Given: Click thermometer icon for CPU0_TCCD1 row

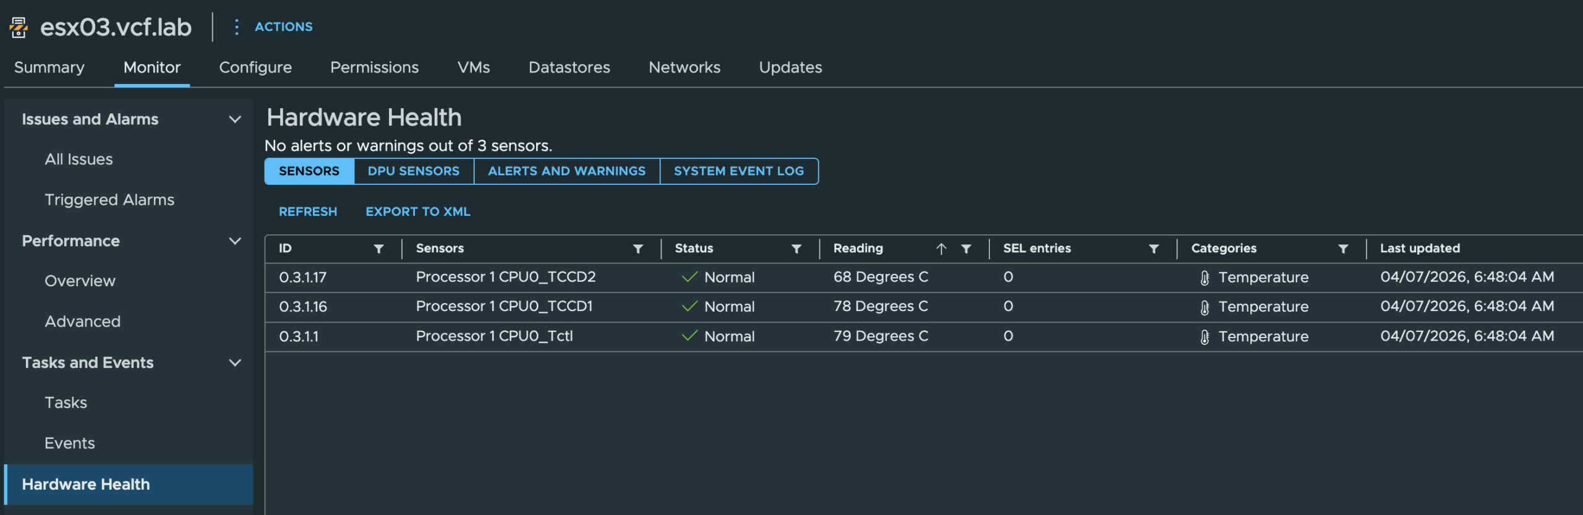Looking at the screenshot, I should click(x=1205, y=307).
